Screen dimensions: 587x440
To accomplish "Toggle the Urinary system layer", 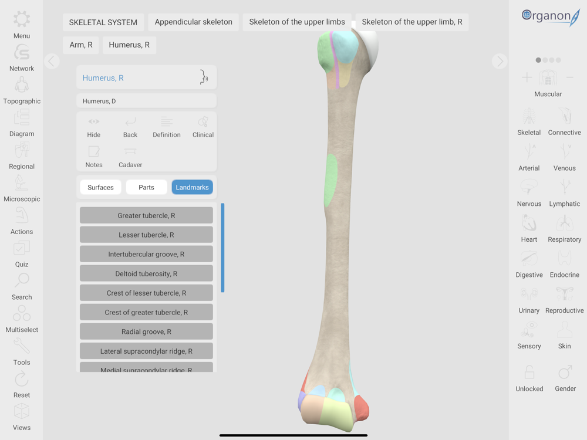I will click(529, 294).
